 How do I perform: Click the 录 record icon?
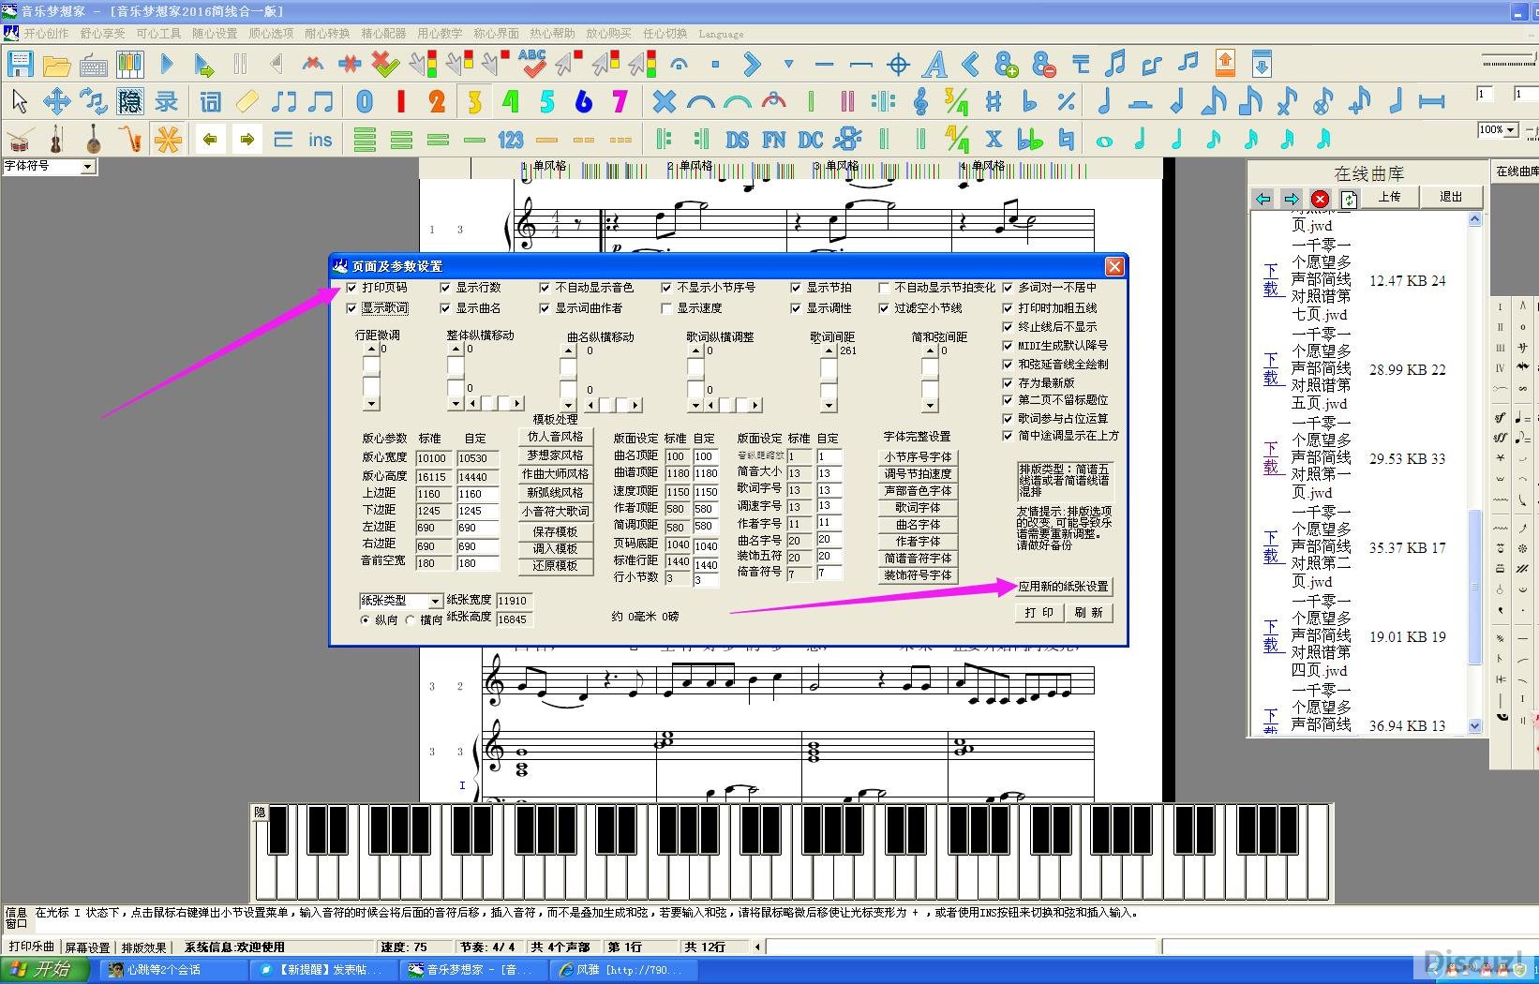coord(167,101)
